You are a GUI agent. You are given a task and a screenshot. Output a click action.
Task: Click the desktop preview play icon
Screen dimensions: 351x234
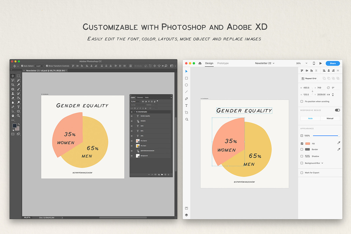321,63
